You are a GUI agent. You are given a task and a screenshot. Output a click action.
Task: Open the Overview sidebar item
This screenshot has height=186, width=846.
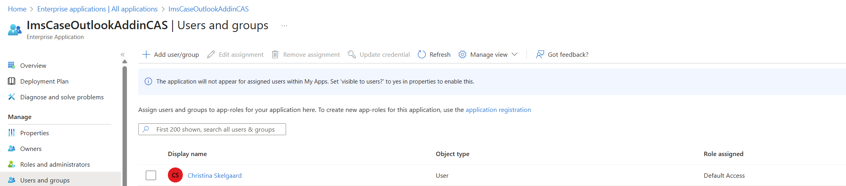coord(33,65)
